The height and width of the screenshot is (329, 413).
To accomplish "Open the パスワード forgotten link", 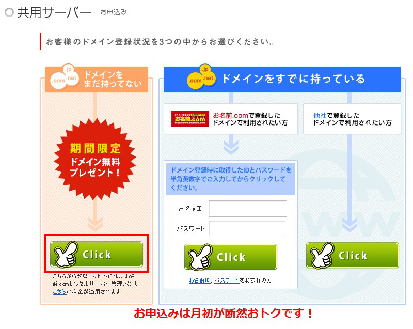I will click(x=227, y=280).
